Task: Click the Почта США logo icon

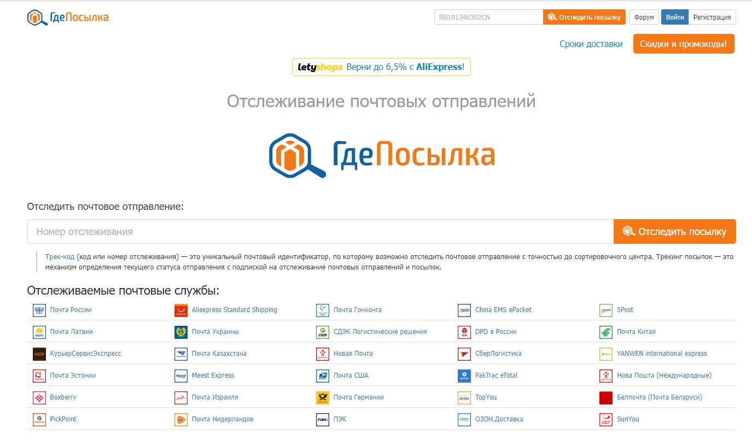Action: (323, 376)
